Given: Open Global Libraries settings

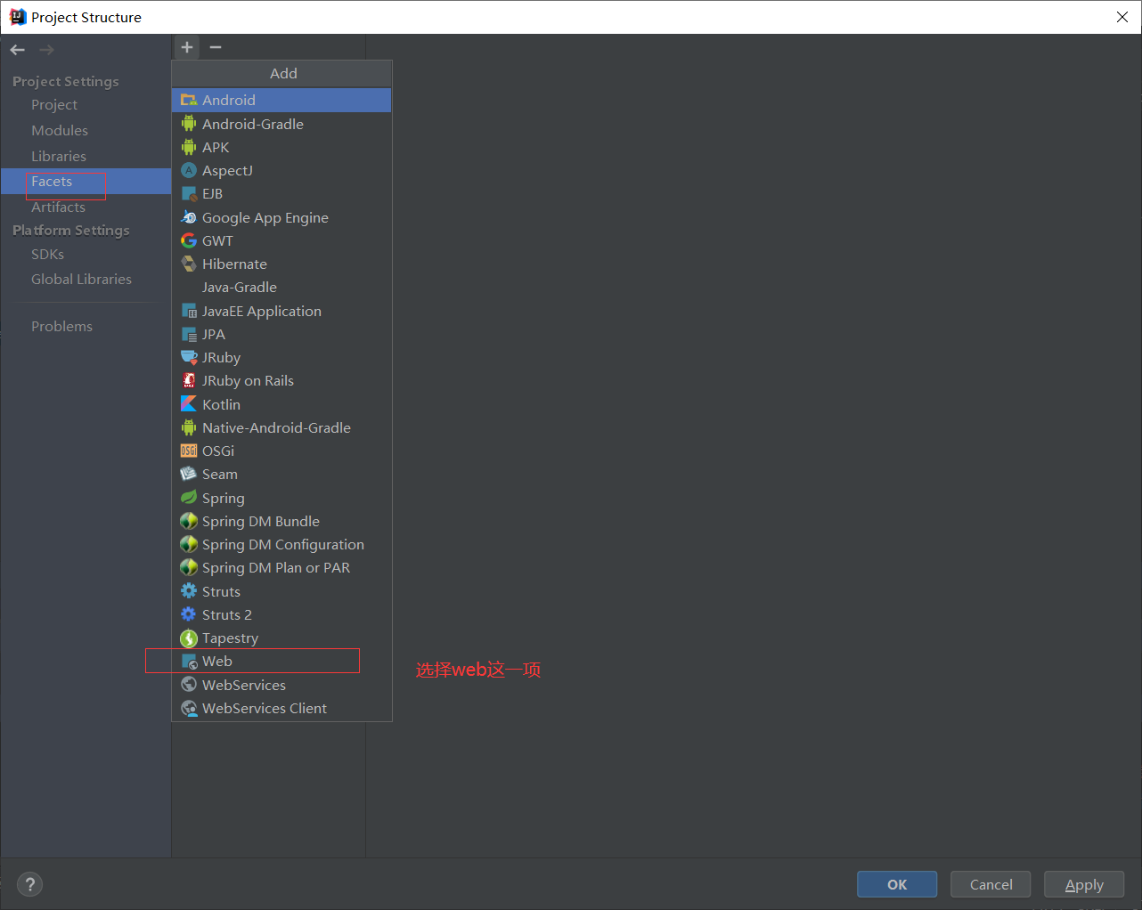Looking at the screenshot, I should pos(81,279).
